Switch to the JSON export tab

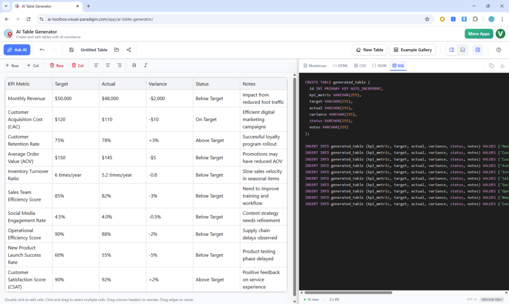click(382, 65)
